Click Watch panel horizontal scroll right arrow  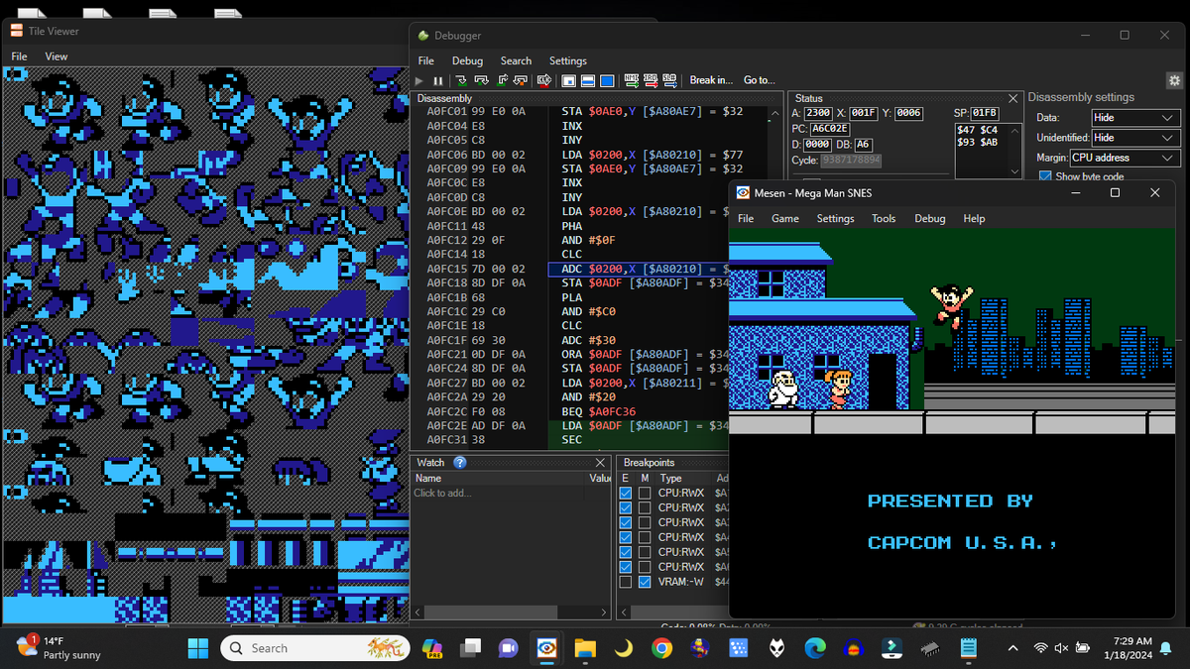pyautogui.click(x=605, y=613)
